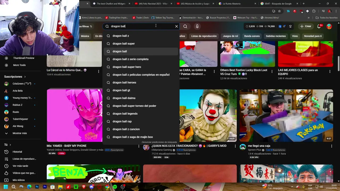This screenshot has height=191, width=340.
Task: Open YouTube notifications bell
Action: [320, 26]
